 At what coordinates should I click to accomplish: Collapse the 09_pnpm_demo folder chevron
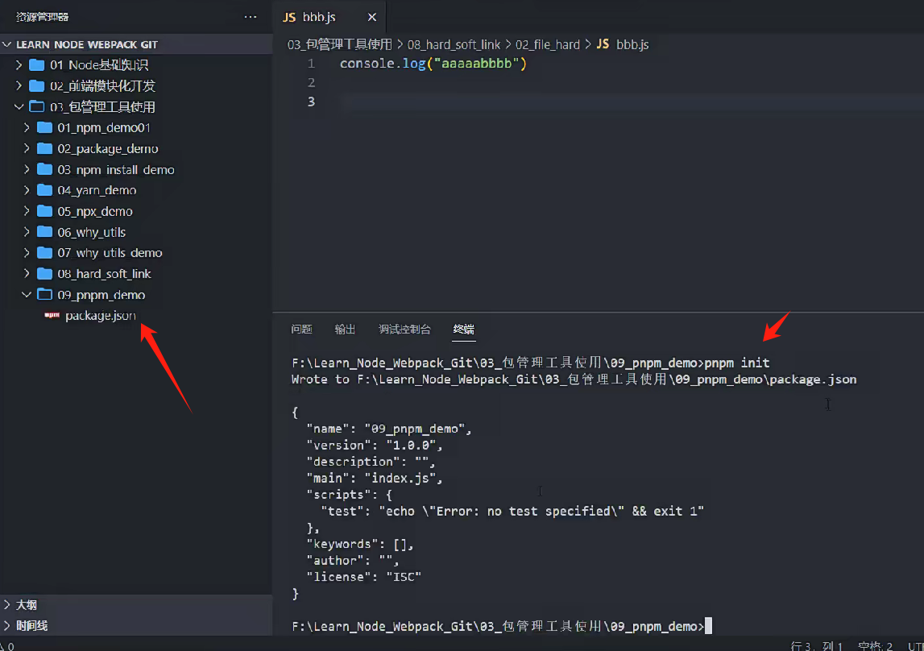[27, 295]
